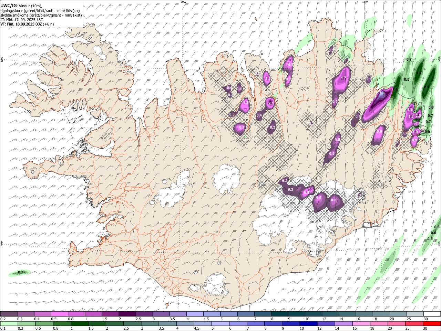Click the VT: Fim. 18.09.2025 00Z (+6 h) line
This screenshot has width=441, height=331.
click(27, 24)
